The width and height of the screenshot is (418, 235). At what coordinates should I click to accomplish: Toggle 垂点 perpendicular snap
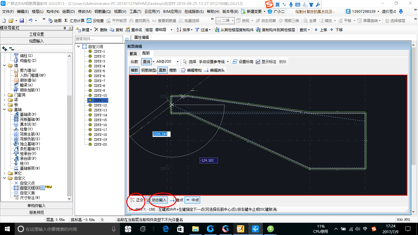point(176,200)
